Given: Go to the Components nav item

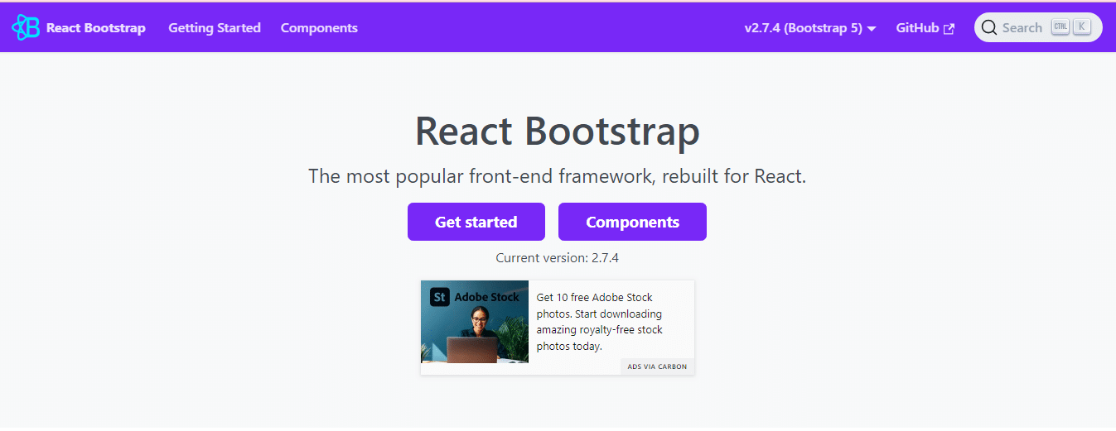Looking at the screenshot, I should pos(319,28).
